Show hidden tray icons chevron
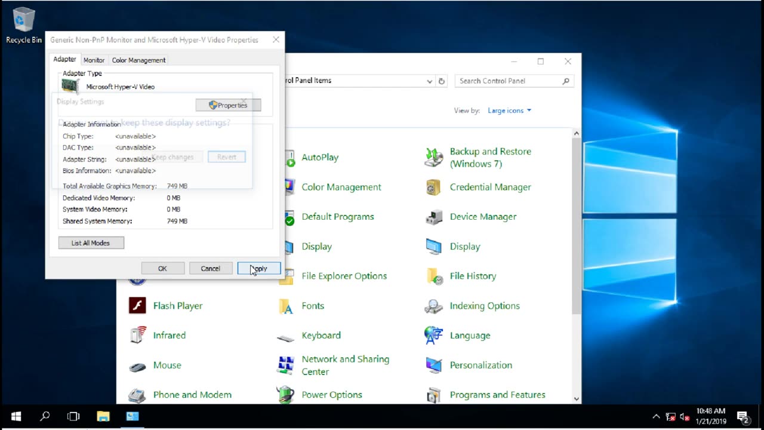 (656, 417)
